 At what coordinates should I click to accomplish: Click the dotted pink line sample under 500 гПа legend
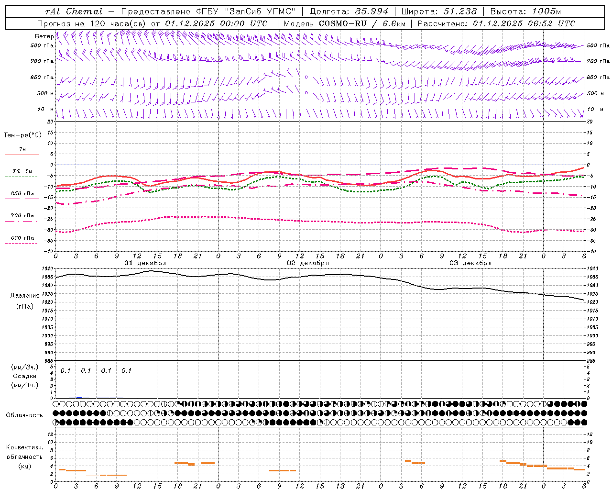[21, 244]
